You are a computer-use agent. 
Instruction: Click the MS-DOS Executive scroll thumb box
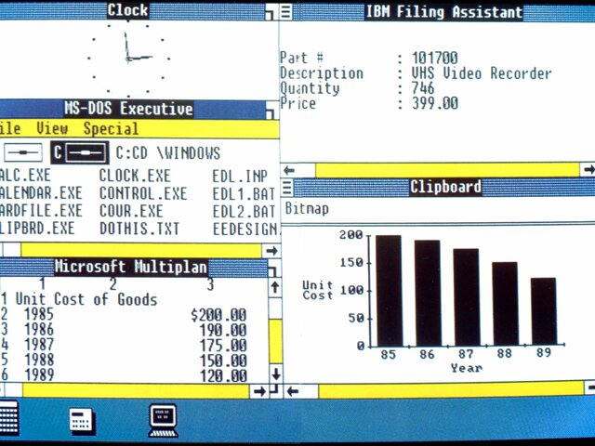point(12,250)
